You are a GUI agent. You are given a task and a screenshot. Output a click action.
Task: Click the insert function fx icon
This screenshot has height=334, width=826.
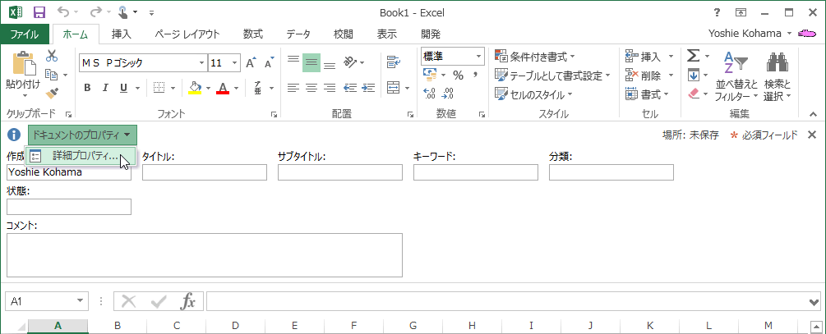click(x=188, y=301)
